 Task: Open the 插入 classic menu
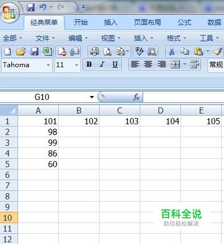(144, 38)
